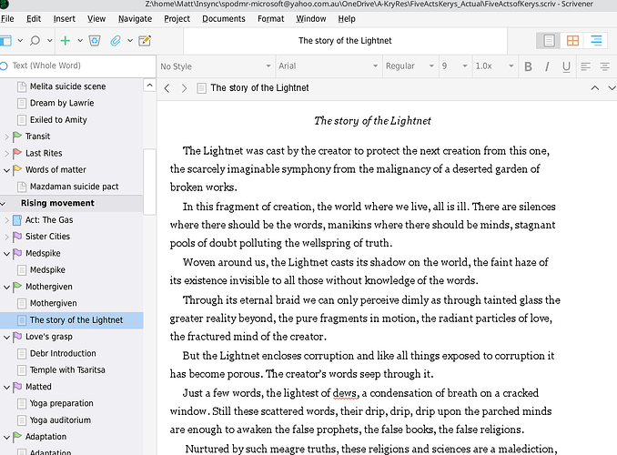Align text center
Viewport: 617px width, 455px height.
(x=605, y=66)
